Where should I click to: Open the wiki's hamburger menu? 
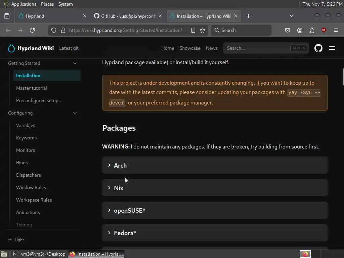click(332, 48)
